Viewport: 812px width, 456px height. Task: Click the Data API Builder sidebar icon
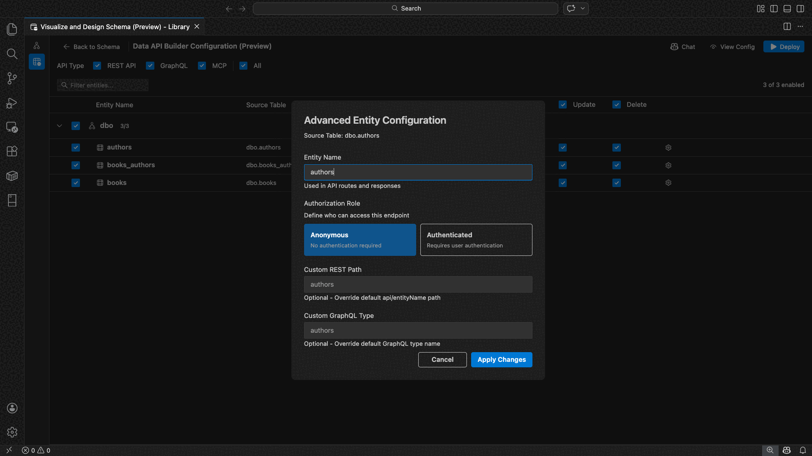click(37, 62)
